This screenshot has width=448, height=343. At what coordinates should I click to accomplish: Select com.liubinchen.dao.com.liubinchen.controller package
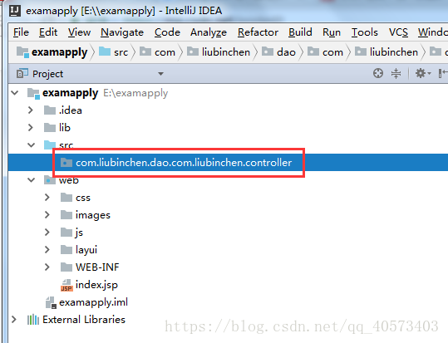point(184,163)
